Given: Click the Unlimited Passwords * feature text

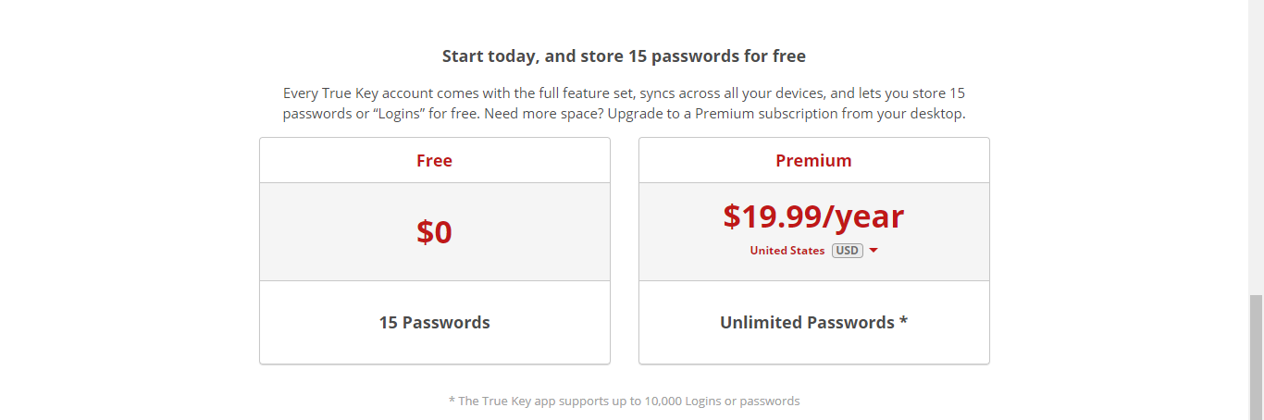Looking at the screenshot, I should 813,323.
